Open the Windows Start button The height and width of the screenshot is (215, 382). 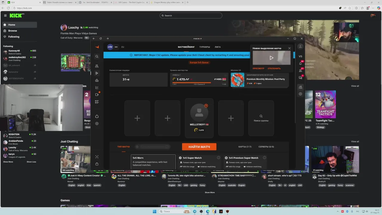click(154, 211)
